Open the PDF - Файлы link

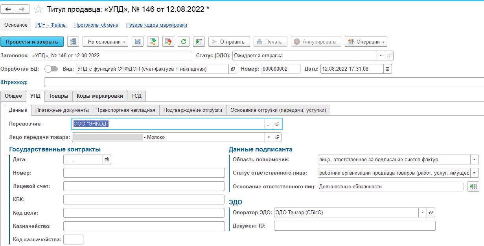click(51, 25)
